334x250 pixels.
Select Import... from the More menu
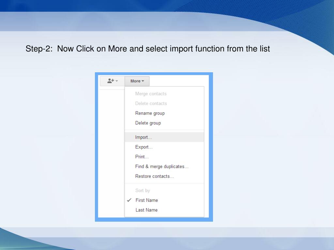164,137
